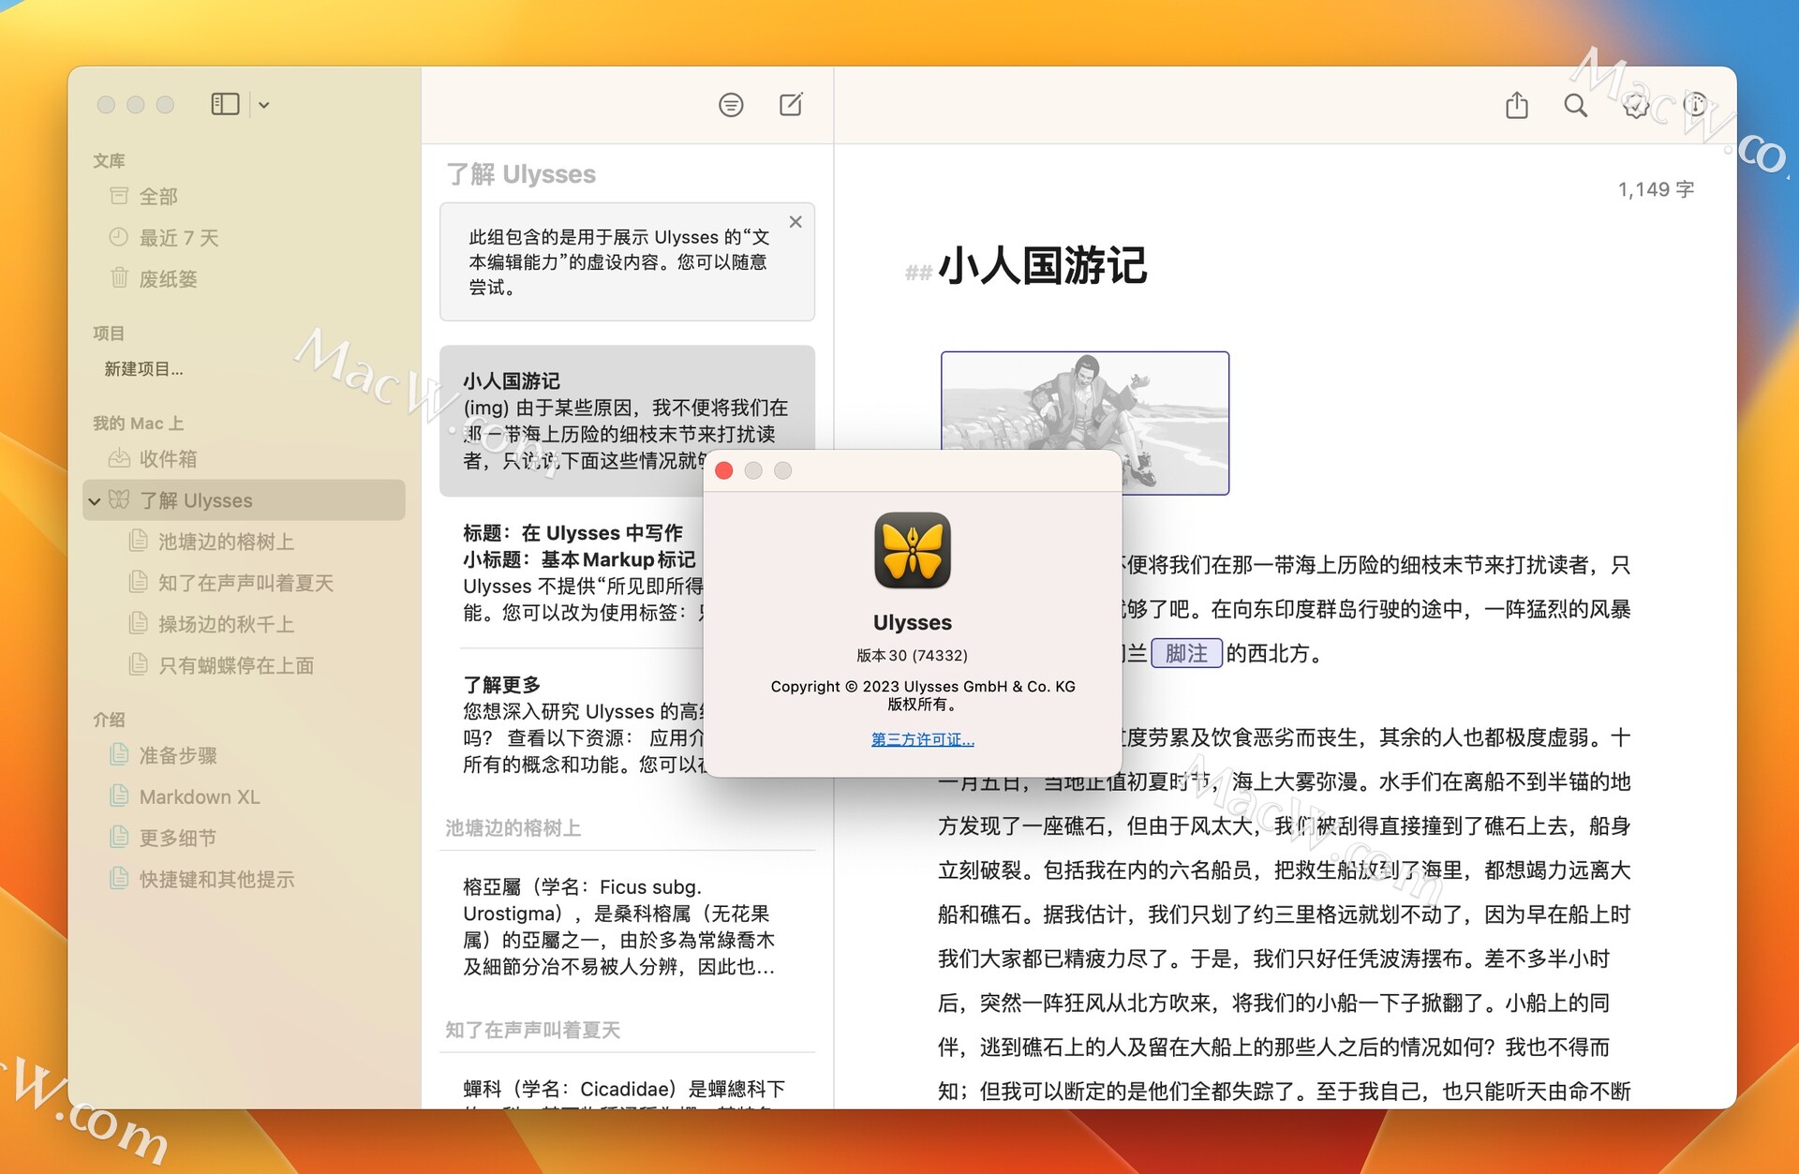Click the 1,149 字 word counter

pos(1656,189)
